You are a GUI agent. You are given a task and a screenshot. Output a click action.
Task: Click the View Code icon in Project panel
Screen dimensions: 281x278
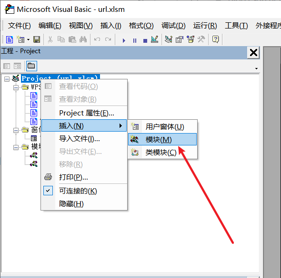click(7, 66)
